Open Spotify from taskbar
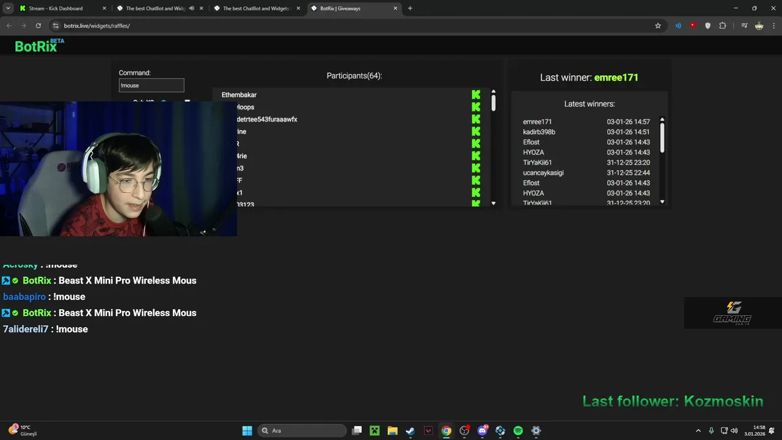The height and width of the screenshot is (440, 782). 518,431
